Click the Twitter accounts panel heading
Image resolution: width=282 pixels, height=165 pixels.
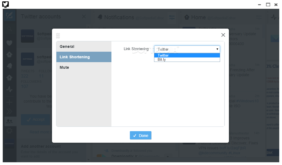click(x=41, y=16)
